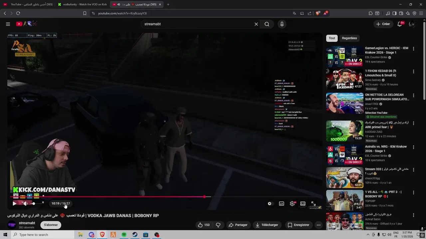Open Spotify from the taskbar

pyautogui.click(x=124, y=235)
